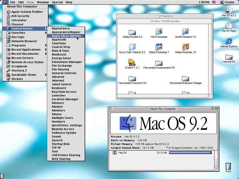Open the MSN Messenger icon
This screenshot has width=239, height=179.
[159, 32]
